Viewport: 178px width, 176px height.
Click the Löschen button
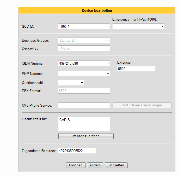pos(76,165)
